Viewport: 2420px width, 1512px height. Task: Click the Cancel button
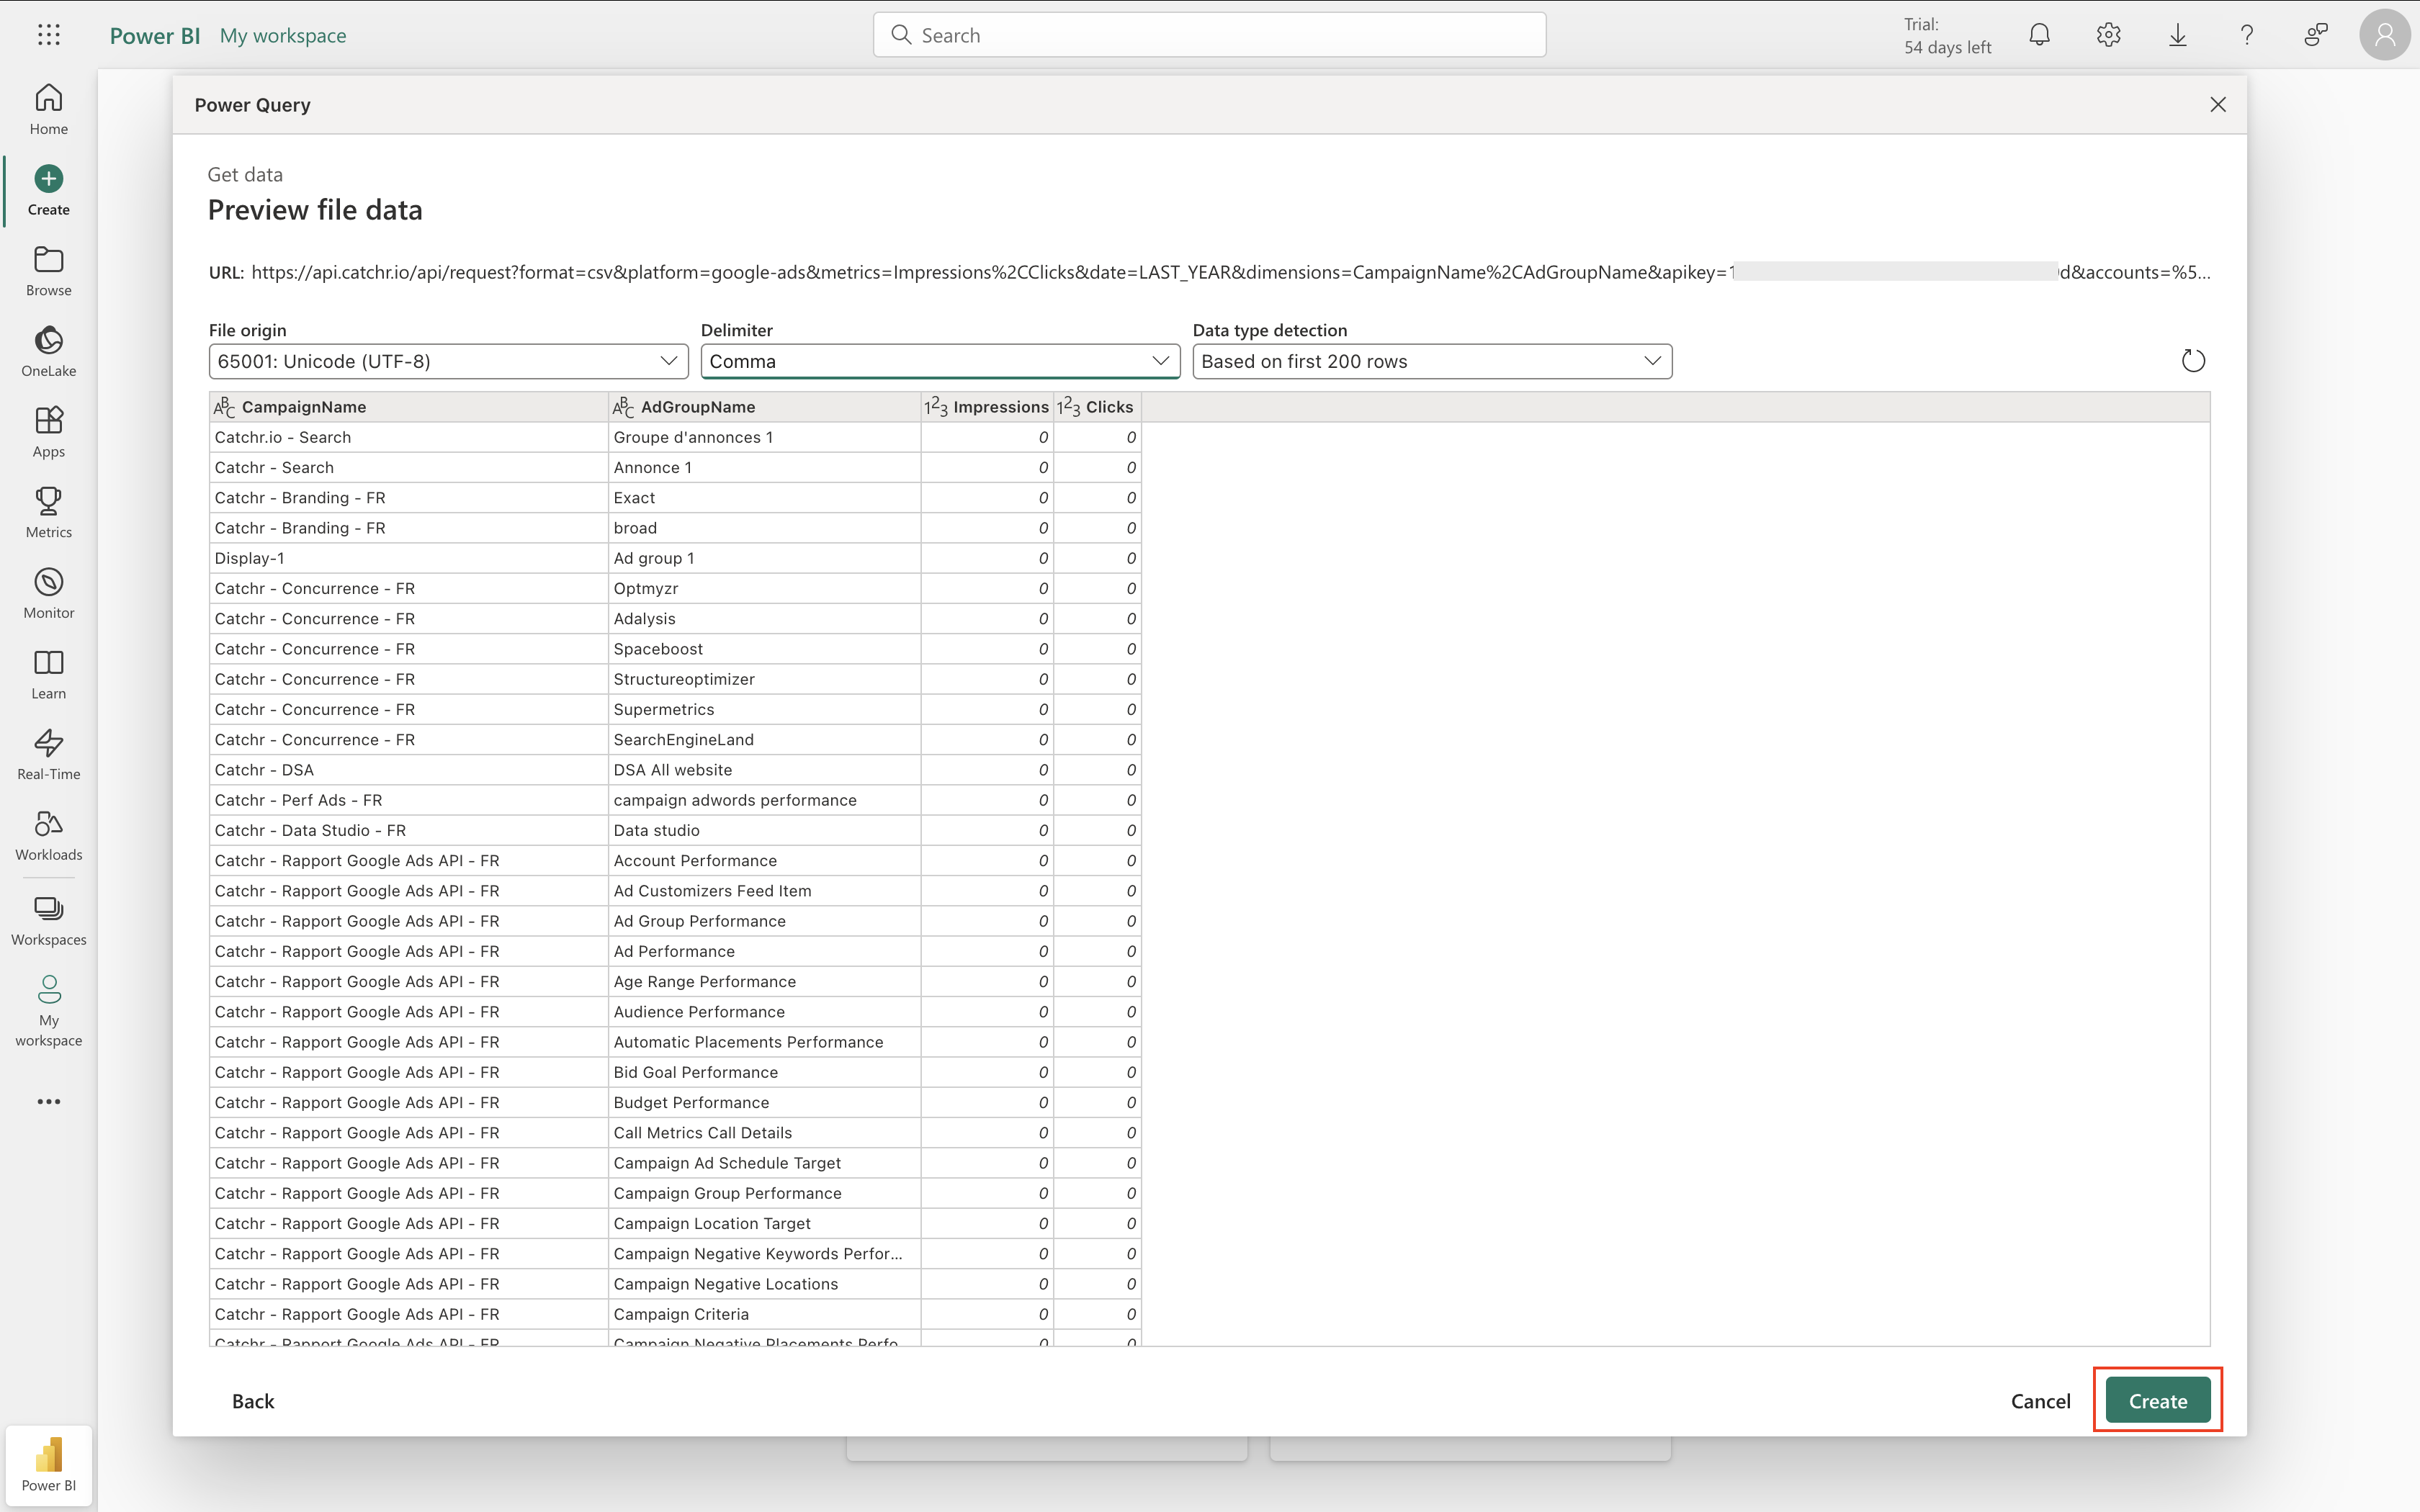[2040, 1401]
